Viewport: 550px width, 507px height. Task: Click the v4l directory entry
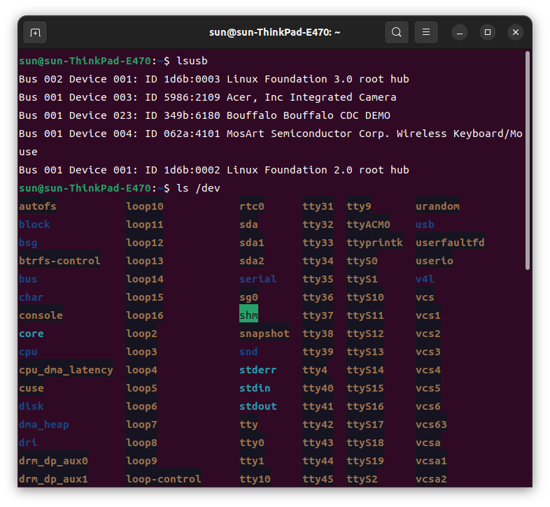(425, 279)
